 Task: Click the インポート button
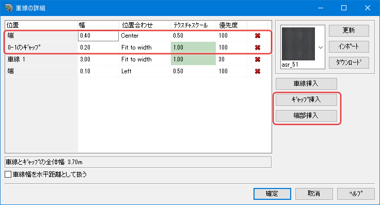click(349, 46)
